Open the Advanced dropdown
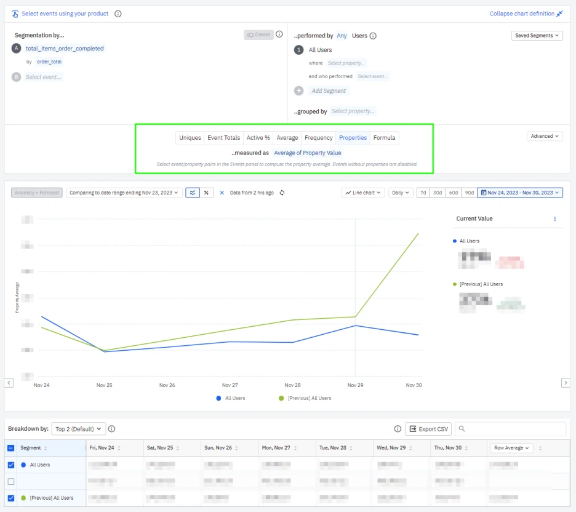Viewport: 576px width, 512px height. point(545,136)
